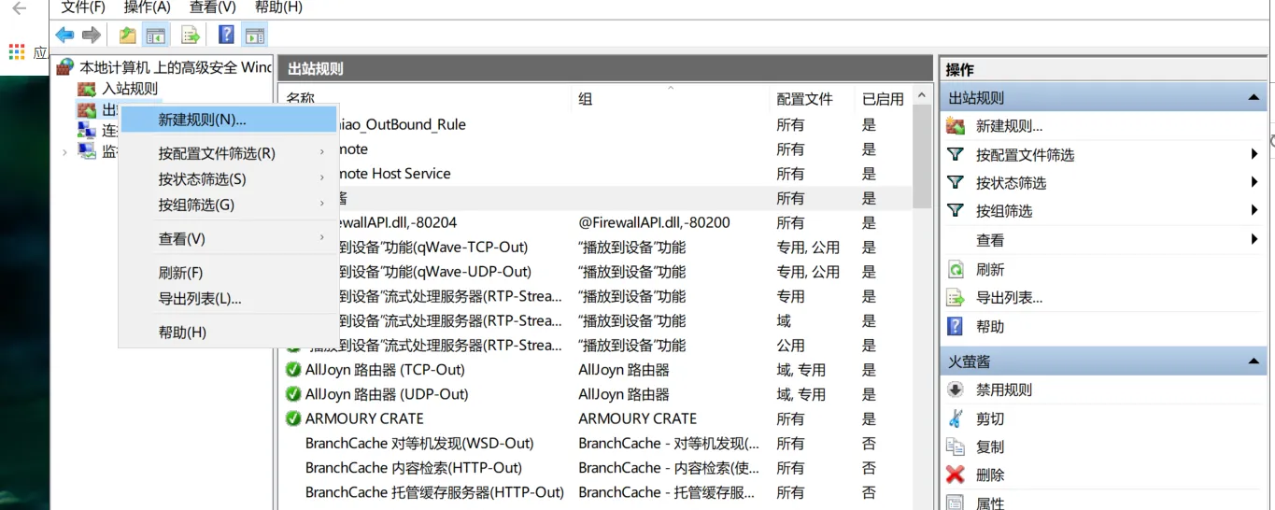Click 导出列表... link in Actions pane
This screenshot has height=510, width=1275.
(1009, 298)
